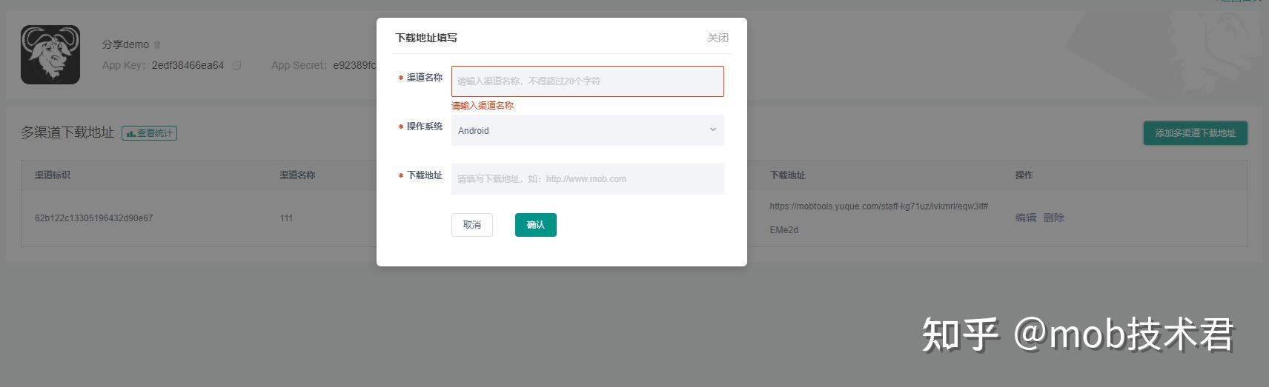Screen dimensions: 1269x387
Task: Select the App Key value 2edf38466ea64
Action: (x=188, y=65)
